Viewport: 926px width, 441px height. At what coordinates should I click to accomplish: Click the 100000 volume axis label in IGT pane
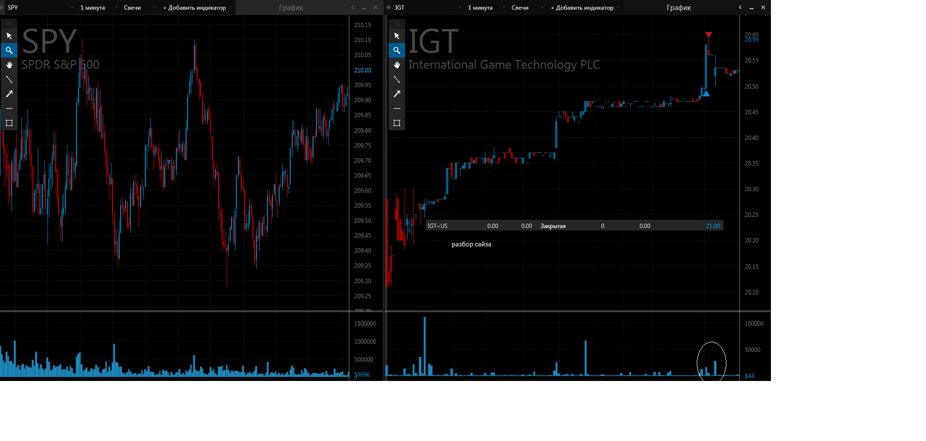point(754,324)
